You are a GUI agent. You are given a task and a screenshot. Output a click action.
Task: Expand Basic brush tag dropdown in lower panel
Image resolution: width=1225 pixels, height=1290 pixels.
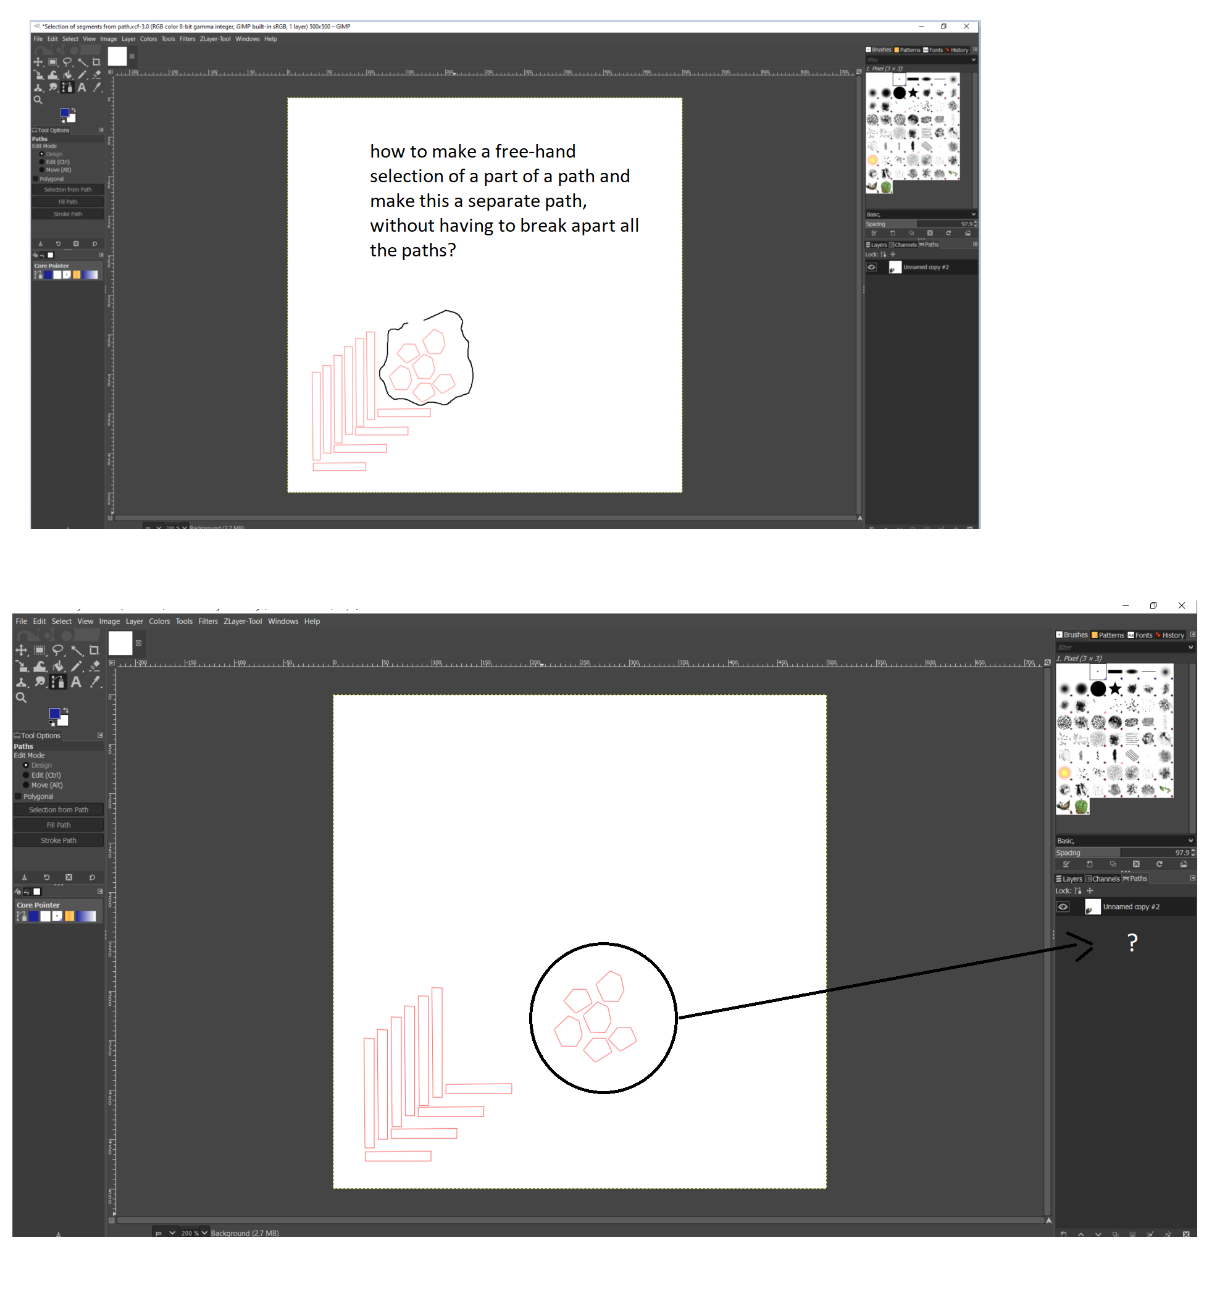1190,840
